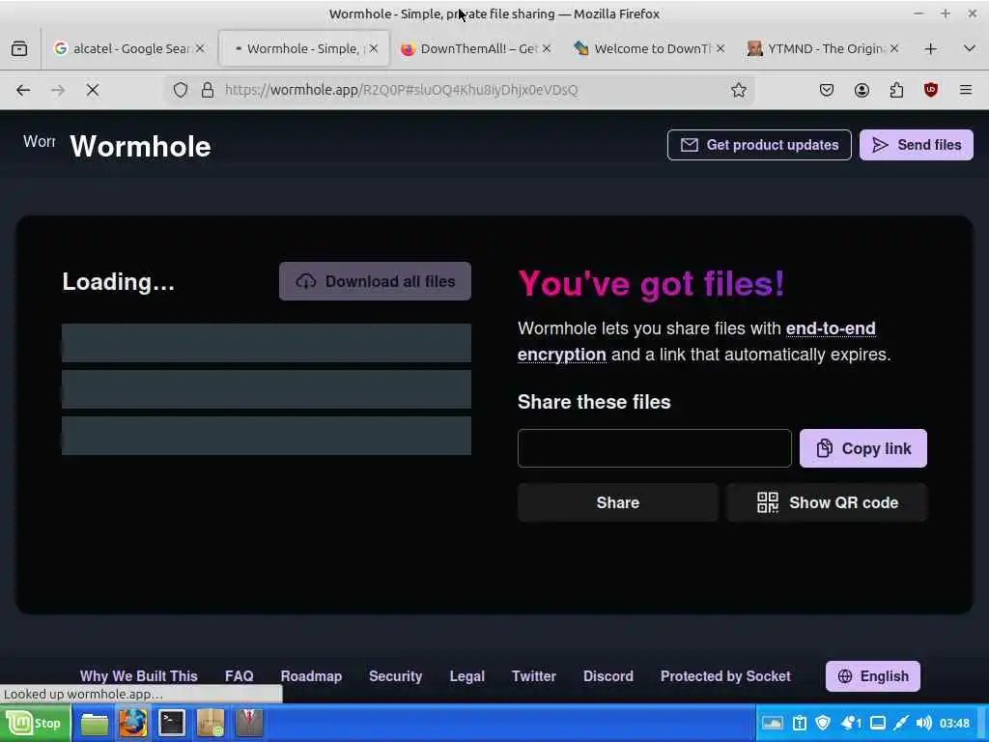Open the update shield tray icon

[x=823, y=723]
